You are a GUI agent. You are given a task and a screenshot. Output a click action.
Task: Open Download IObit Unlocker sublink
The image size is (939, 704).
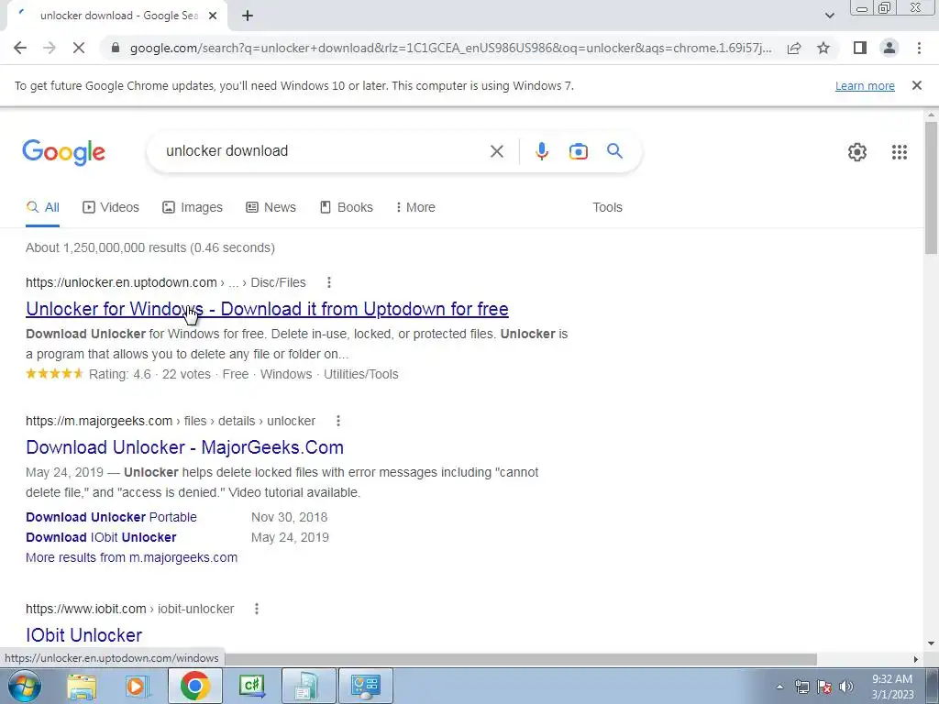point(101,537)
